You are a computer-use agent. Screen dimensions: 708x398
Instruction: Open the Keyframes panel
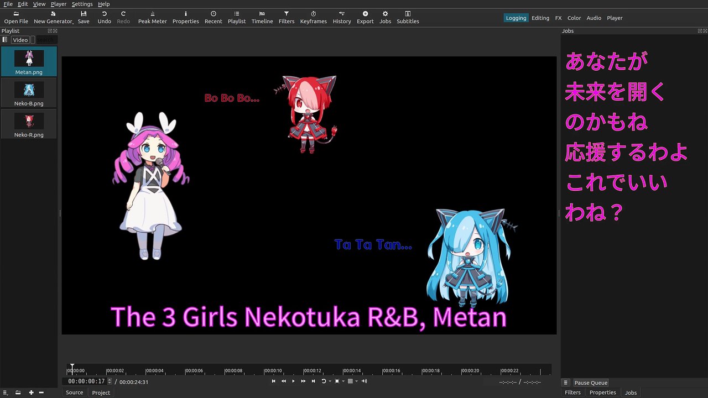[314, 17]
